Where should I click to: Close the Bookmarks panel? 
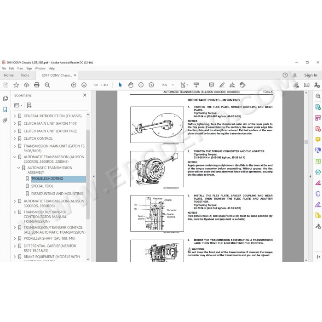(x=85, y=95)
